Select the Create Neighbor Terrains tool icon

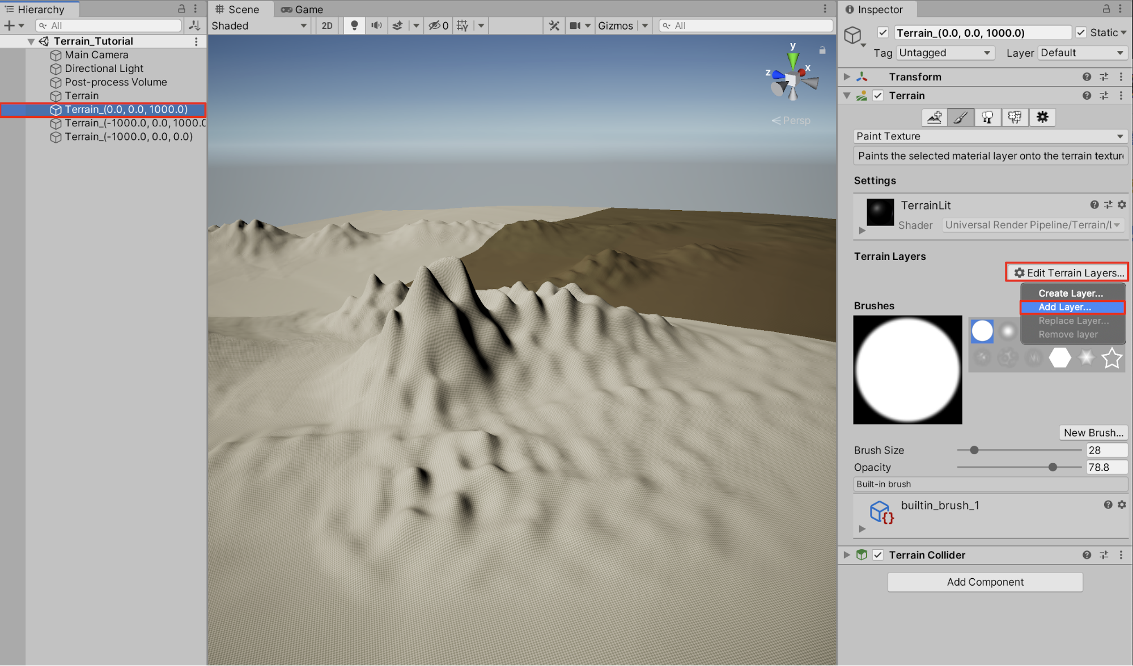click(x=934, y=117)
